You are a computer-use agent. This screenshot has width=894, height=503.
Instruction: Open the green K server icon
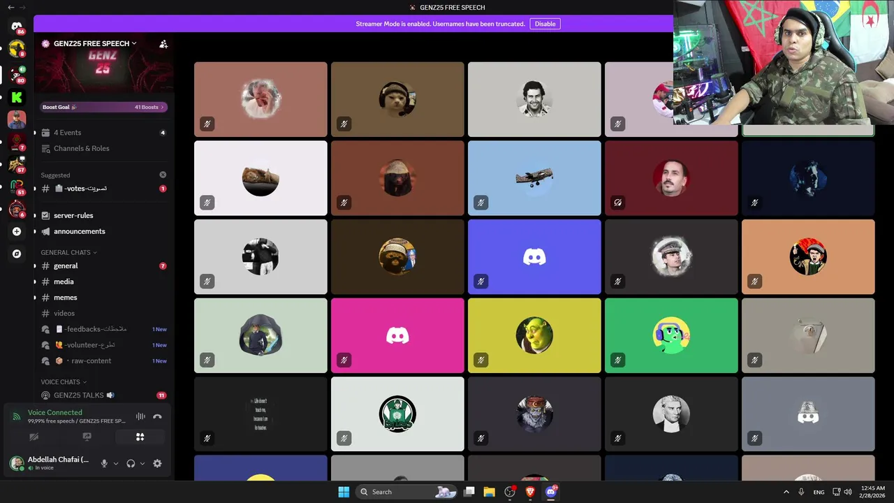[17, 98]
